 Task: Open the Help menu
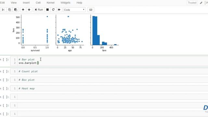click(79, 3)
